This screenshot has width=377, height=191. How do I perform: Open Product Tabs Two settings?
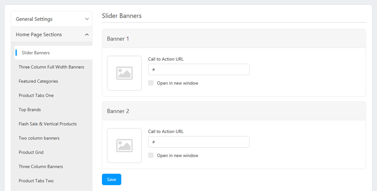point(36,181)
